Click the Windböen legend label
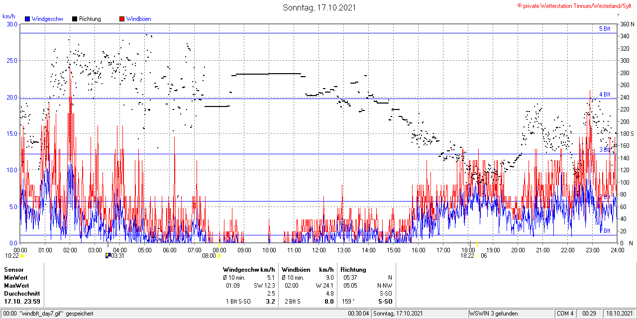This screenshot has height=319, width=637. coord(139,19)
